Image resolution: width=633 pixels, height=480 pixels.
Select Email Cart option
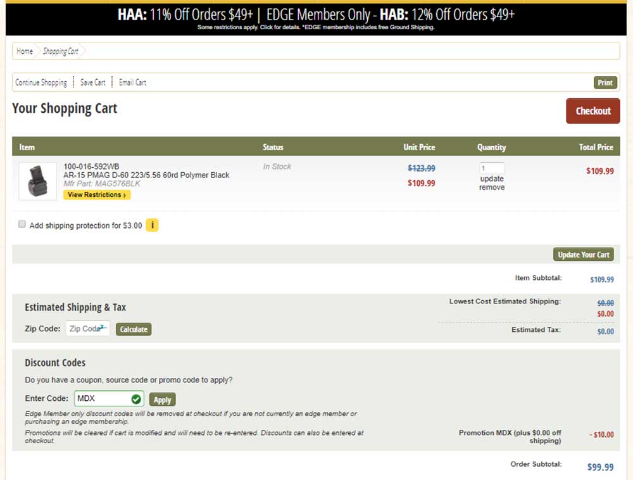[x=132, y=82]
